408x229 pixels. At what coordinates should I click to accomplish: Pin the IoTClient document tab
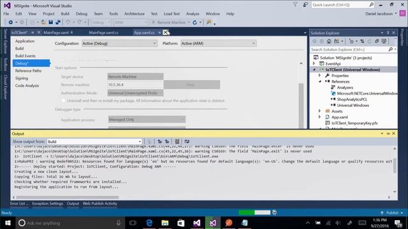[x=33, y=32]
